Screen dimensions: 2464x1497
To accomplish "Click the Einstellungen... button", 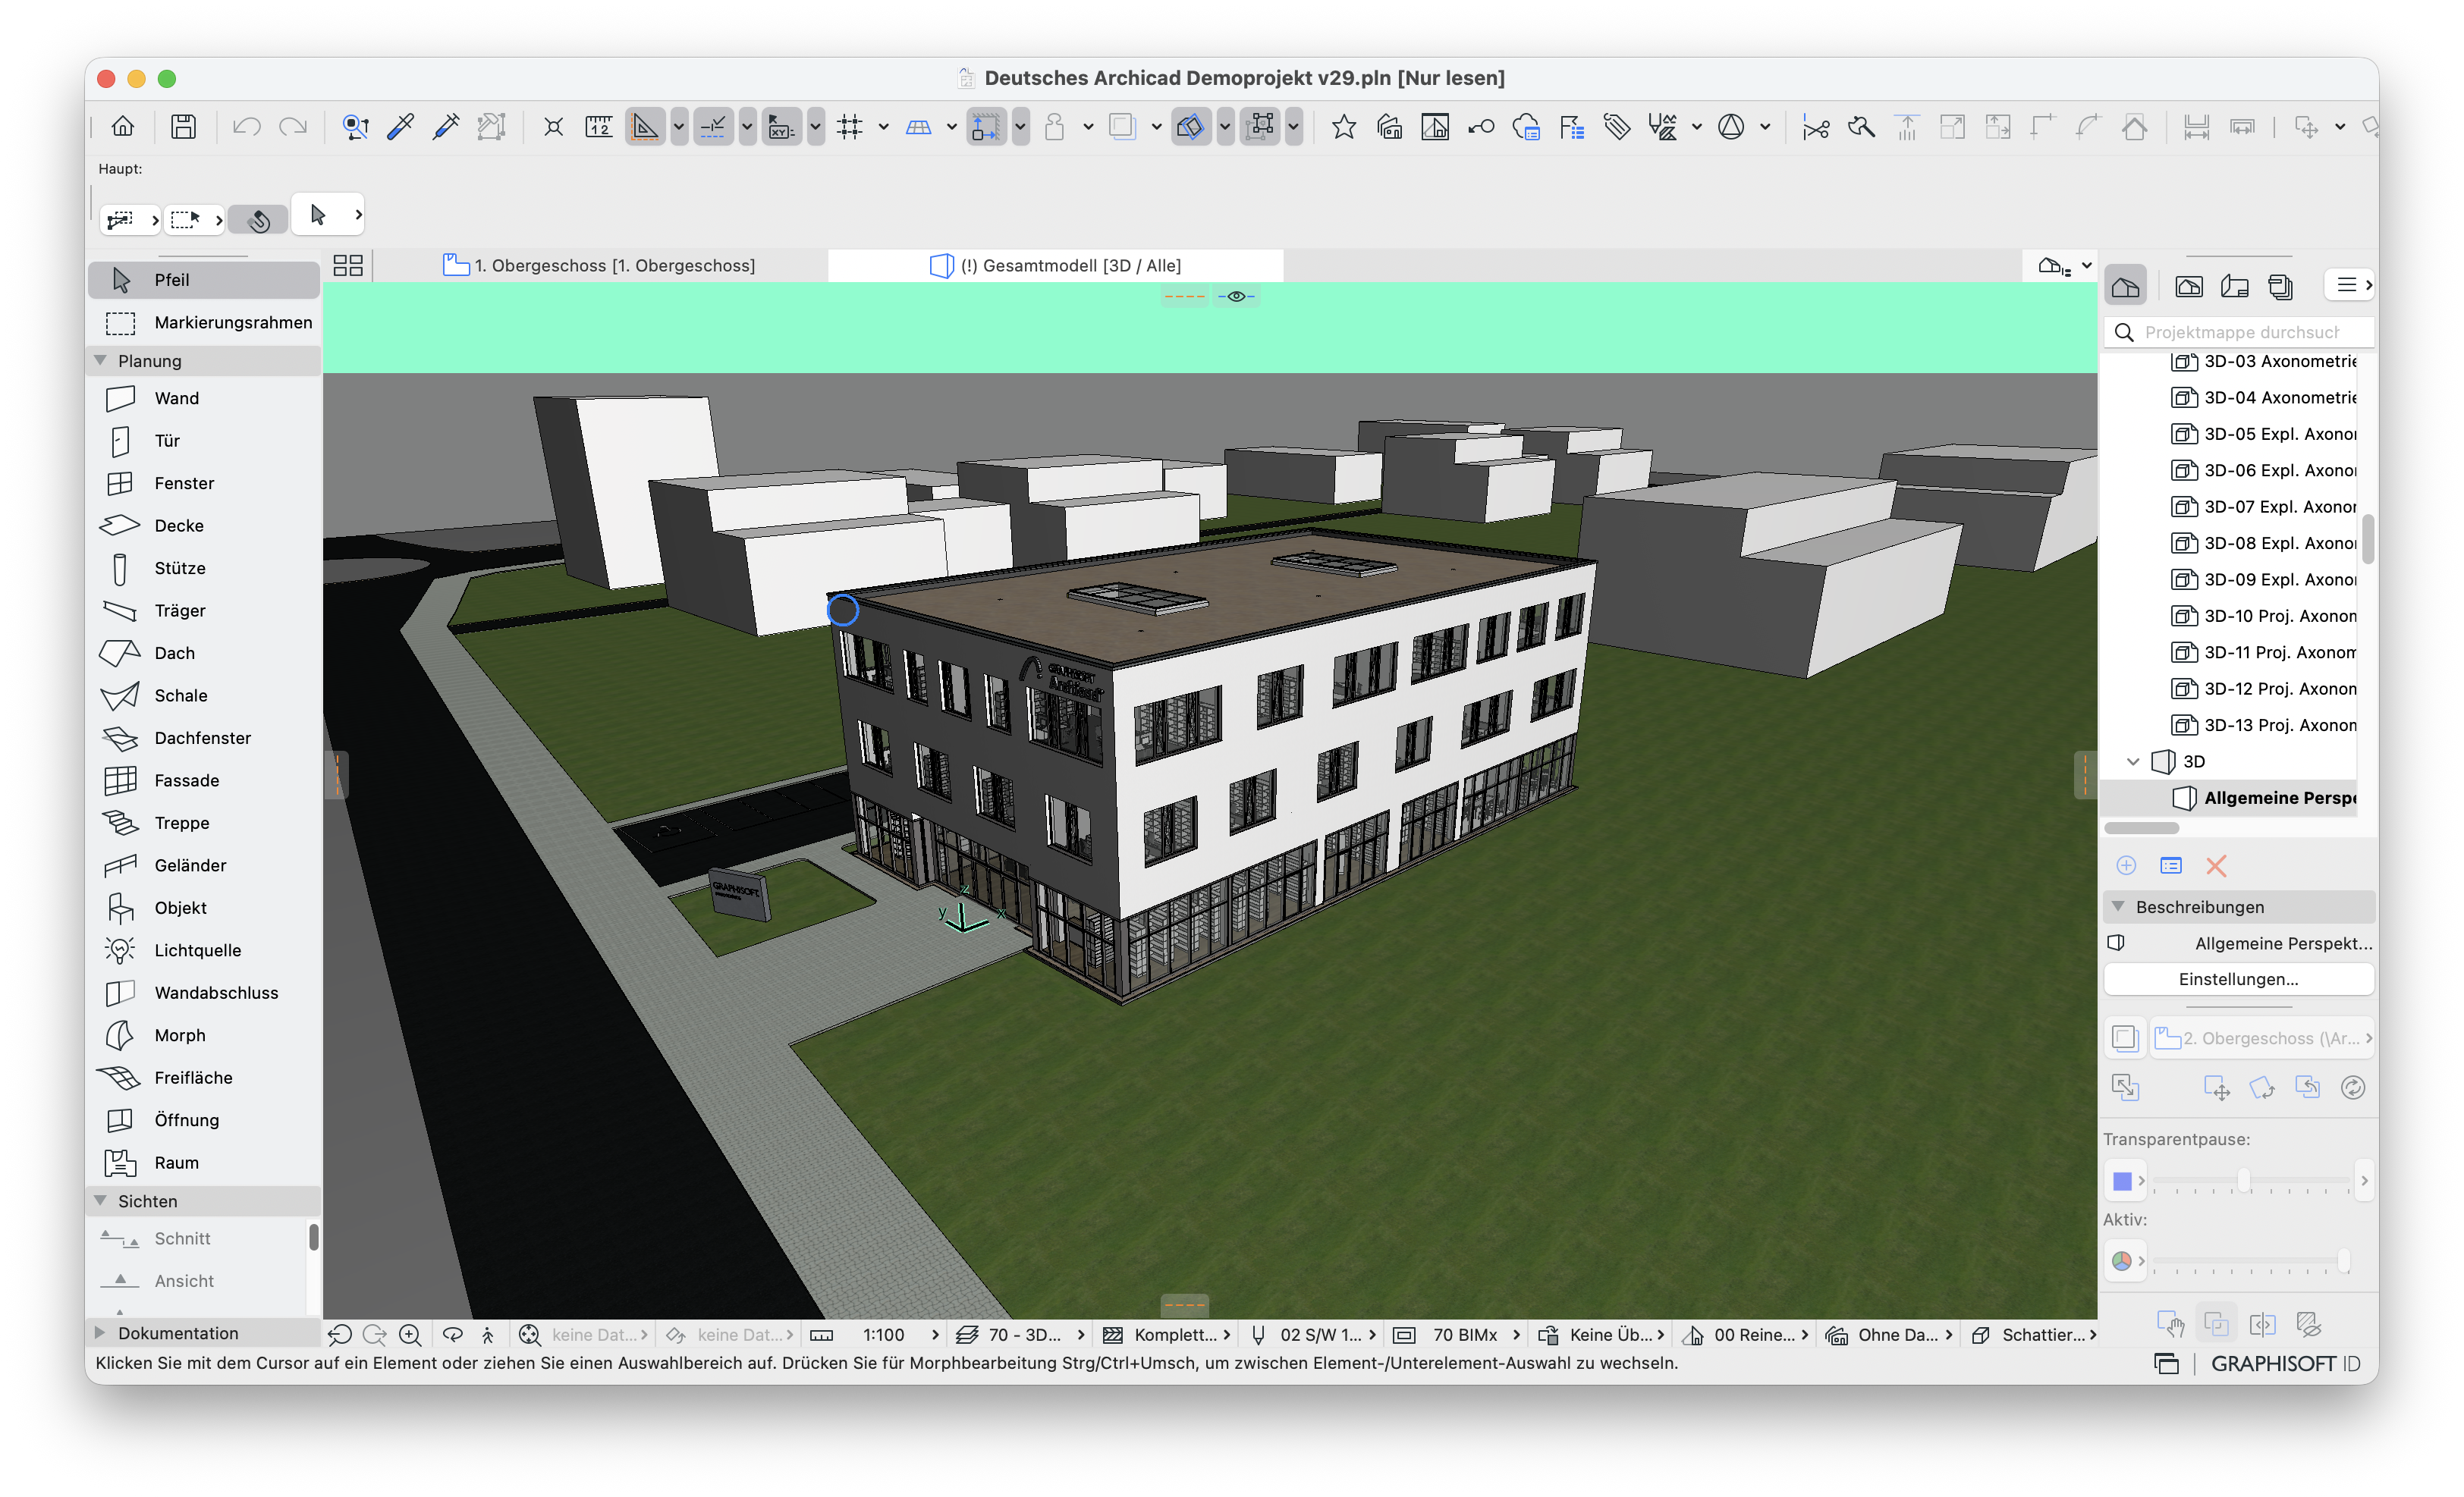I will point(2238,979).
